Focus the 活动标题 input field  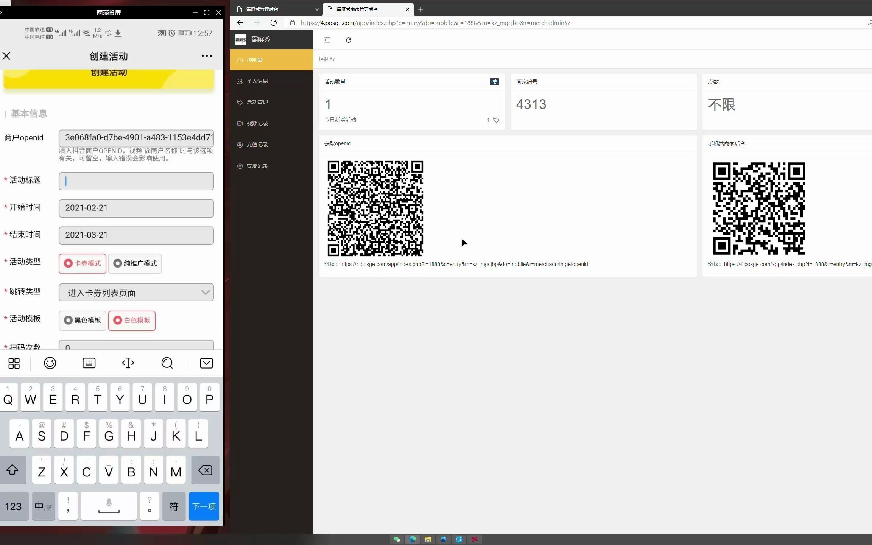(x=136, y=181)
